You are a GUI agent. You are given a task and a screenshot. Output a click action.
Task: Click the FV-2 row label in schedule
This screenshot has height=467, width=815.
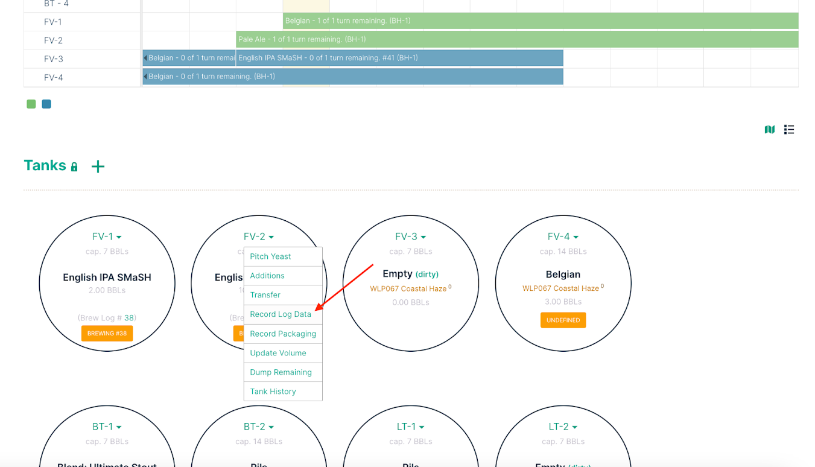[53, 40]
